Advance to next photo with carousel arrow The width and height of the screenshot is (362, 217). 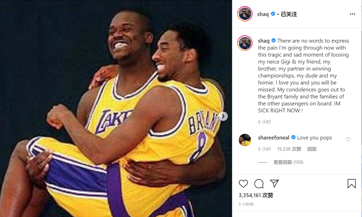(223, 116)
